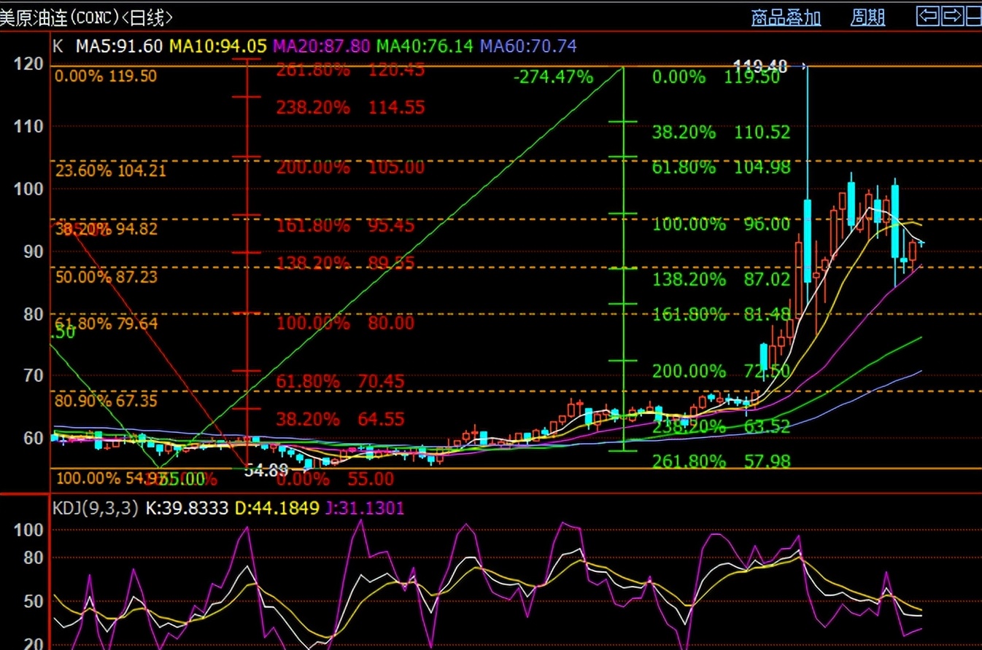Select green Fibonacci level 61.80% 104.98
Image resolution: width=982 pixels, height=650 pixels.
[721, 167]
